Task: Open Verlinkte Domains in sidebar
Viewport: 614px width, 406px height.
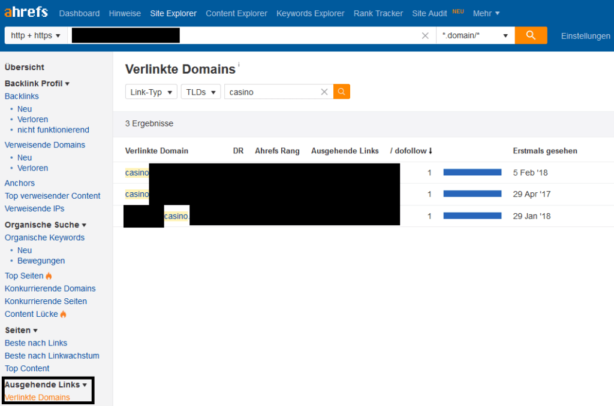Action: click(x=37, y=398)
